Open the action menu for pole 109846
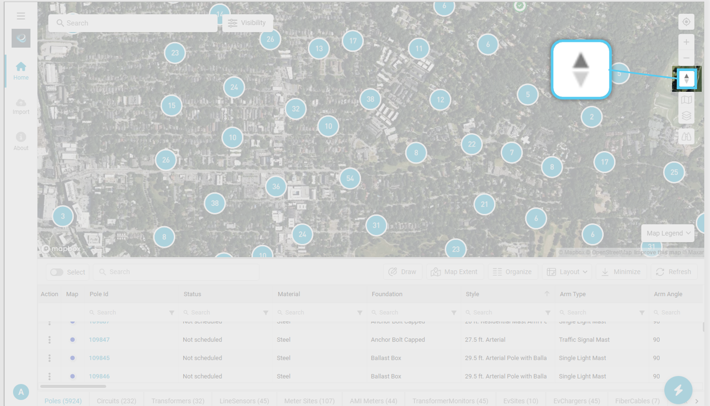The height and width of the screenshot is (406, 710). point(49,376)
